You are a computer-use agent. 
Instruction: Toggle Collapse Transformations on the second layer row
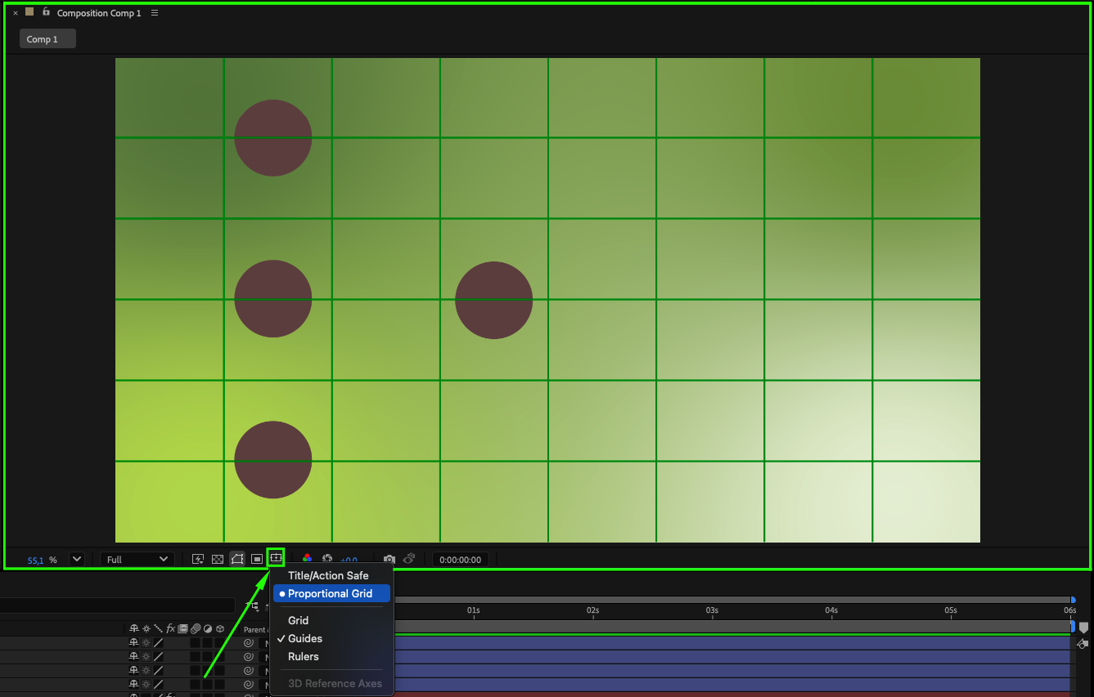[x=146, y=657]
